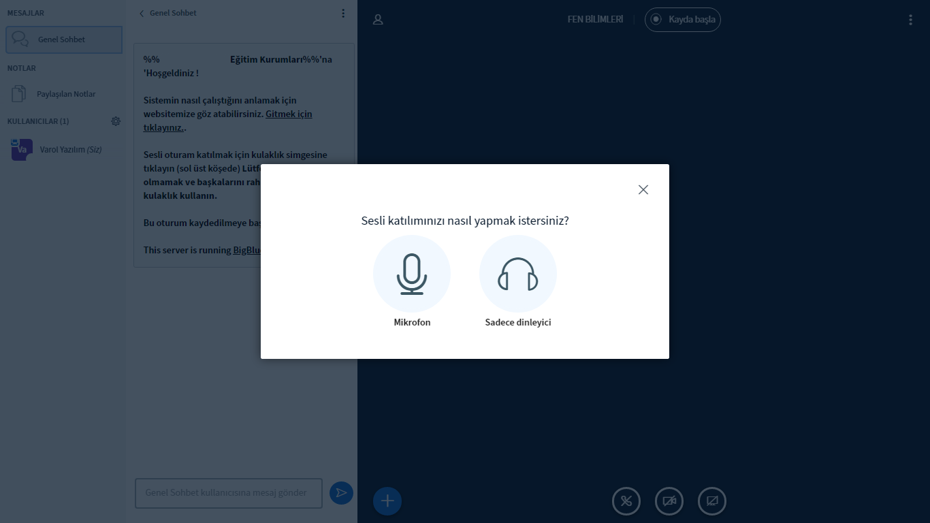
Task: Click the Sesli katılımınızı dialog heading
Action: (x=465, y=221)
